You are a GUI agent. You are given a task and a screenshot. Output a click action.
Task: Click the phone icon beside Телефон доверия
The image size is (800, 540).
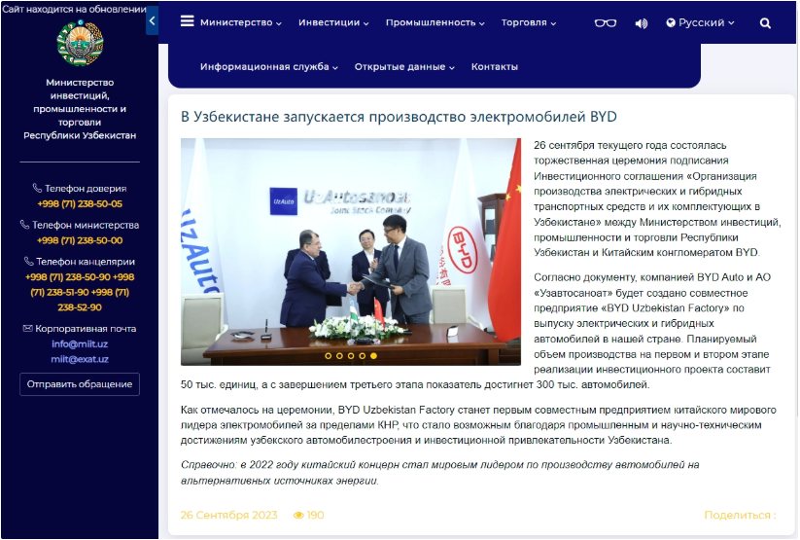click(x=37, y=188)
